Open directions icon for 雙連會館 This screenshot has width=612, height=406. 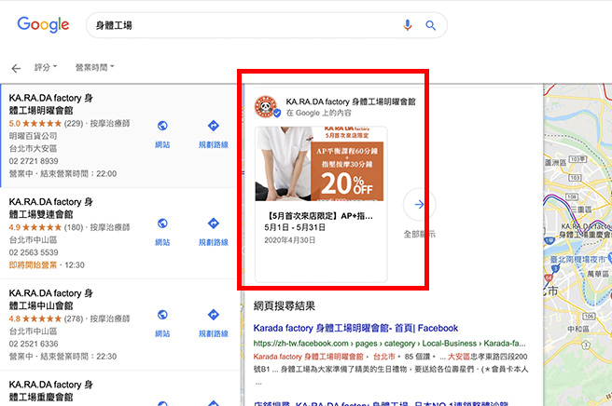point(213,223)
